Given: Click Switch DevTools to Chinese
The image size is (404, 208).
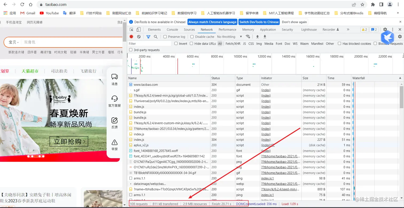Looking at the screenshot, I should point(259,22).
